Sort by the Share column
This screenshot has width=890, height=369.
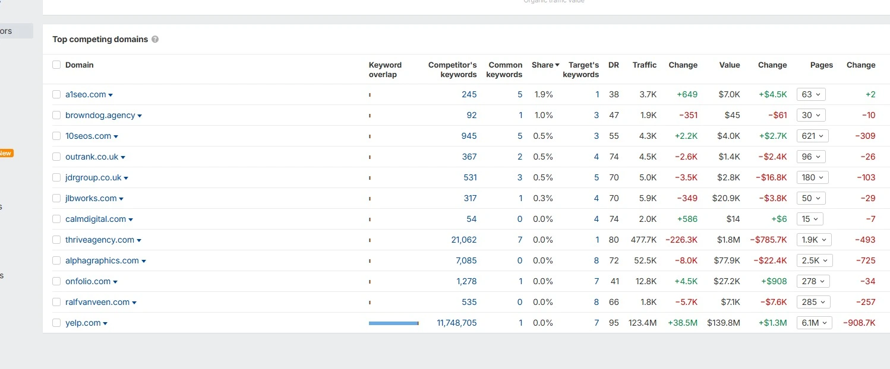click(545, 65)
